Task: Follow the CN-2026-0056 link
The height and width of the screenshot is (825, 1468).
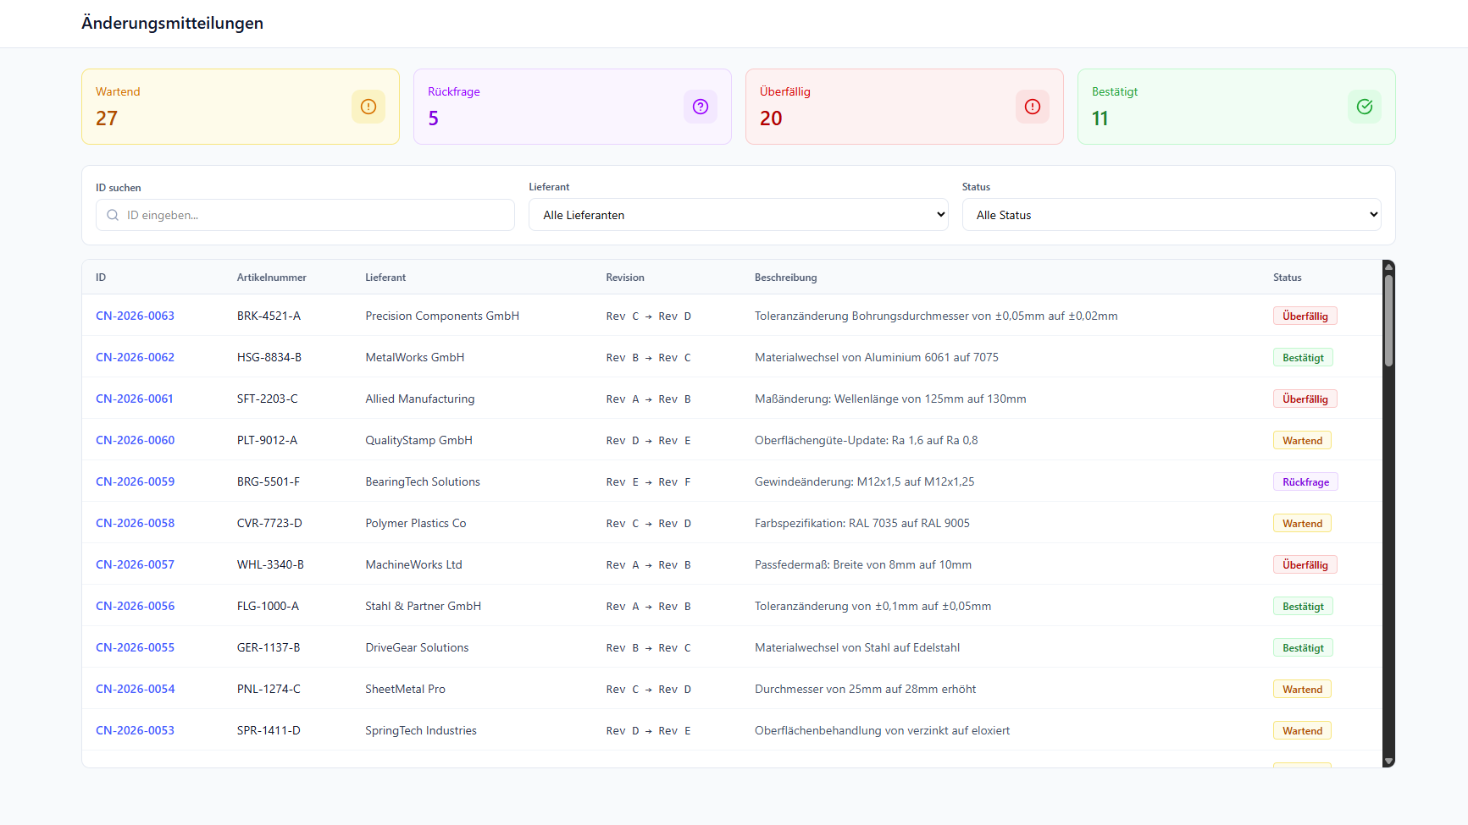Action: tap(135, 606)
